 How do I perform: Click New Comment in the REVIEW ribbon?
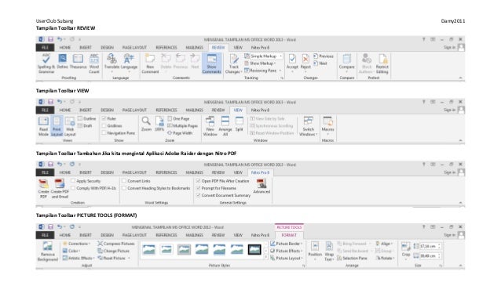[150, 63]
